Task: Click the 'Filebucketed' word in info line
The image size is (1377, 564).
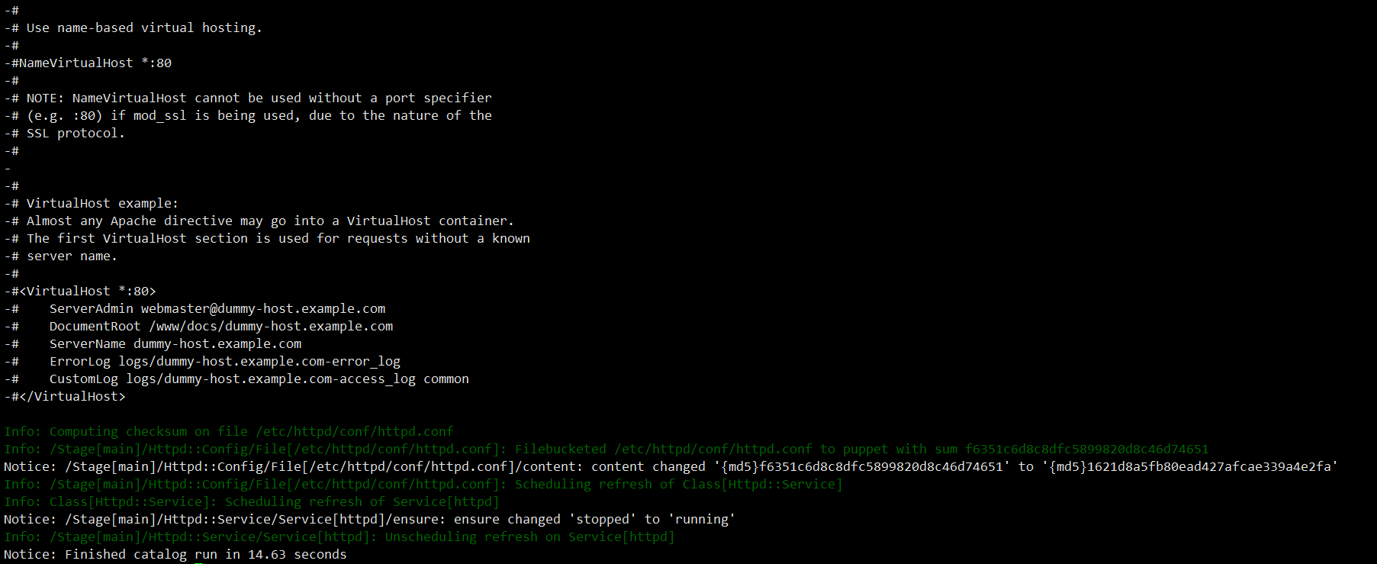Action: tap(560, 449)
